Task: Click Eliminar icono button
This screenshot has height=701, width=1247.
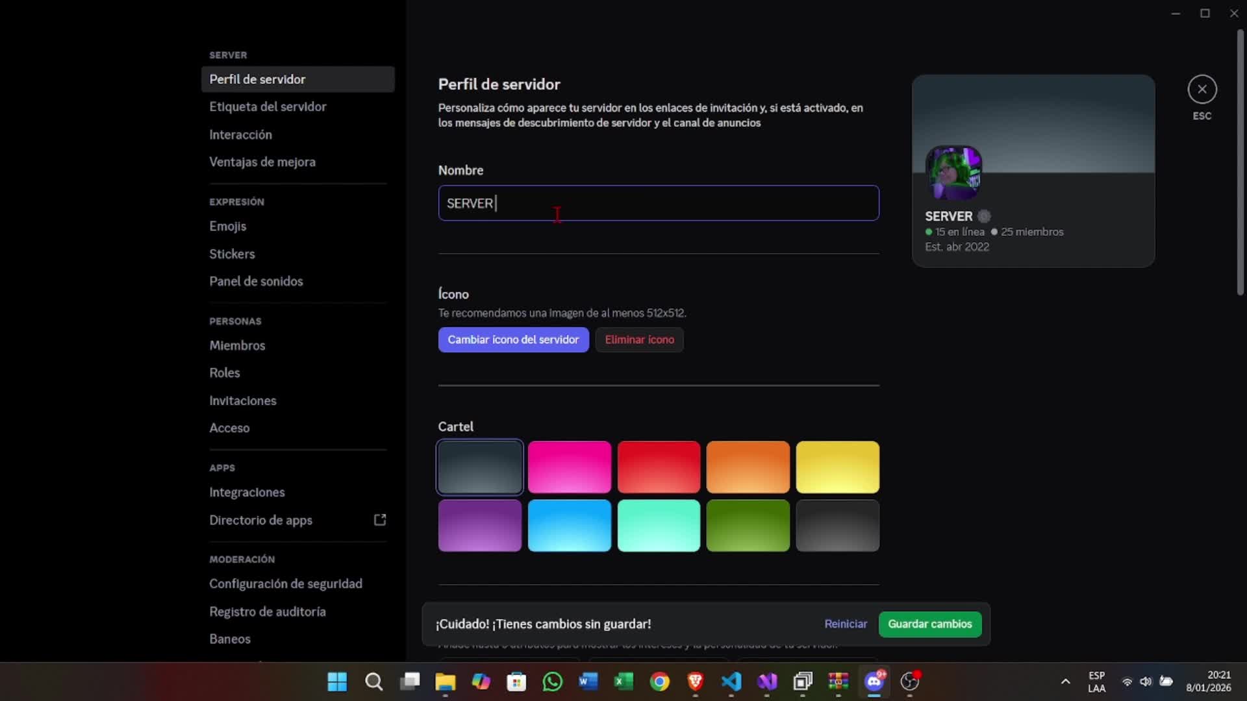Action: pyautogui.click(x=639, y=339)
